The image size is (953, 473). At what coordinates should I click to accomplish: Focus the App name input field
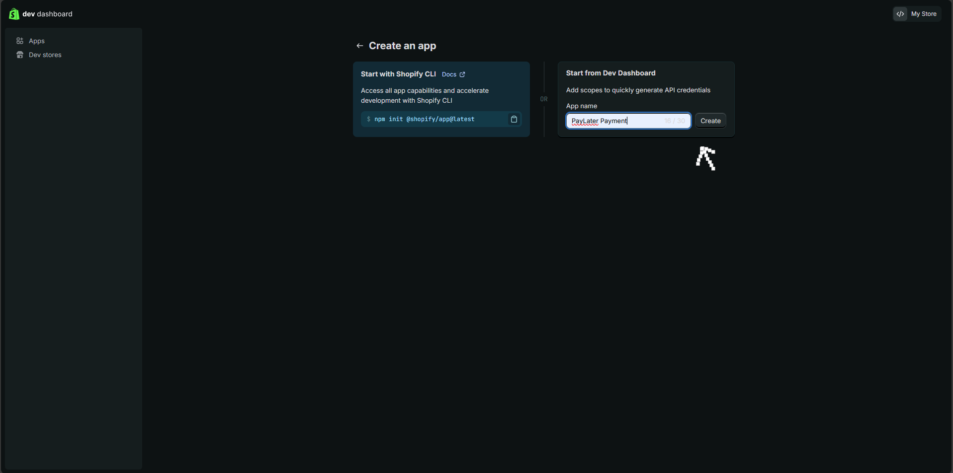click(x=628, y=121)
